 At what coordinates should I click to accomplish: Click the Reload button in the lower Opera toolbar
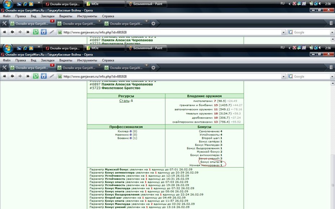click(x=36, y=76)
